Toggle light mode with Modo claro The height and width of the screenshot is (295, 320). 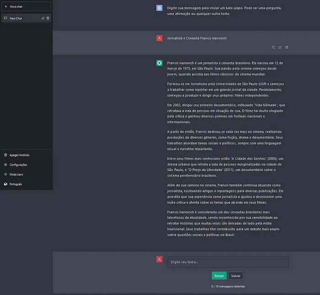(x=16, y=174)
